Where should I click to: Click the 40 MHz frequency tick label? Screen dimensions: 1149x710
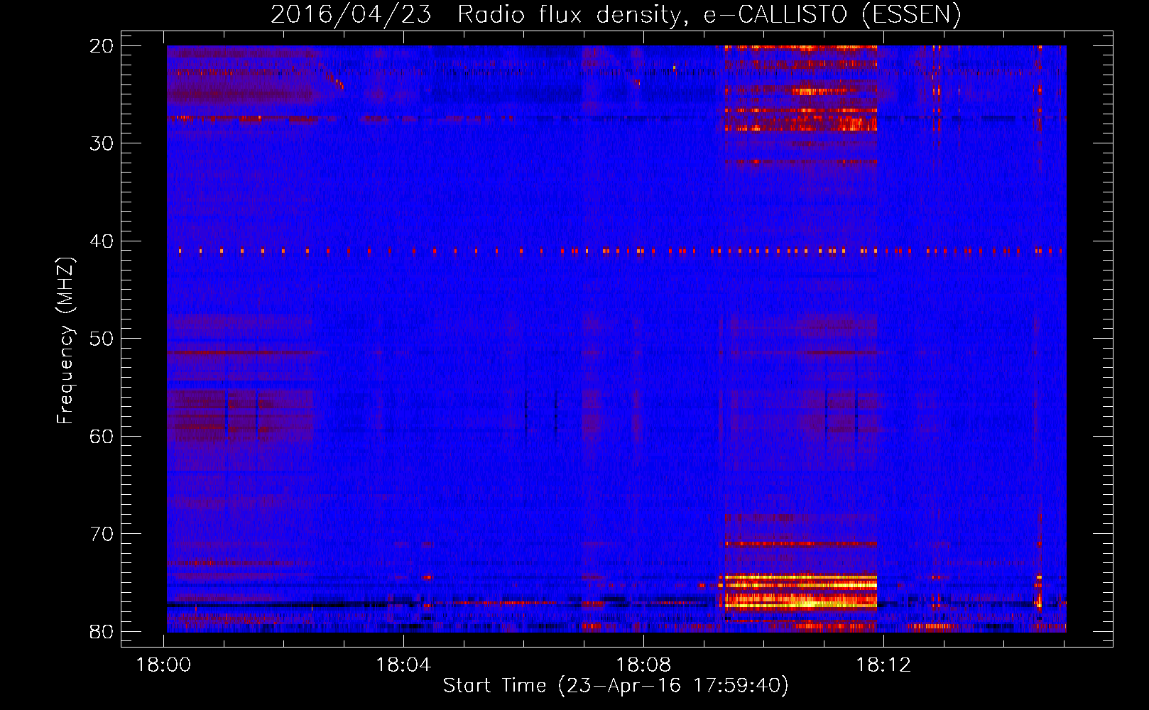(102, 241)
